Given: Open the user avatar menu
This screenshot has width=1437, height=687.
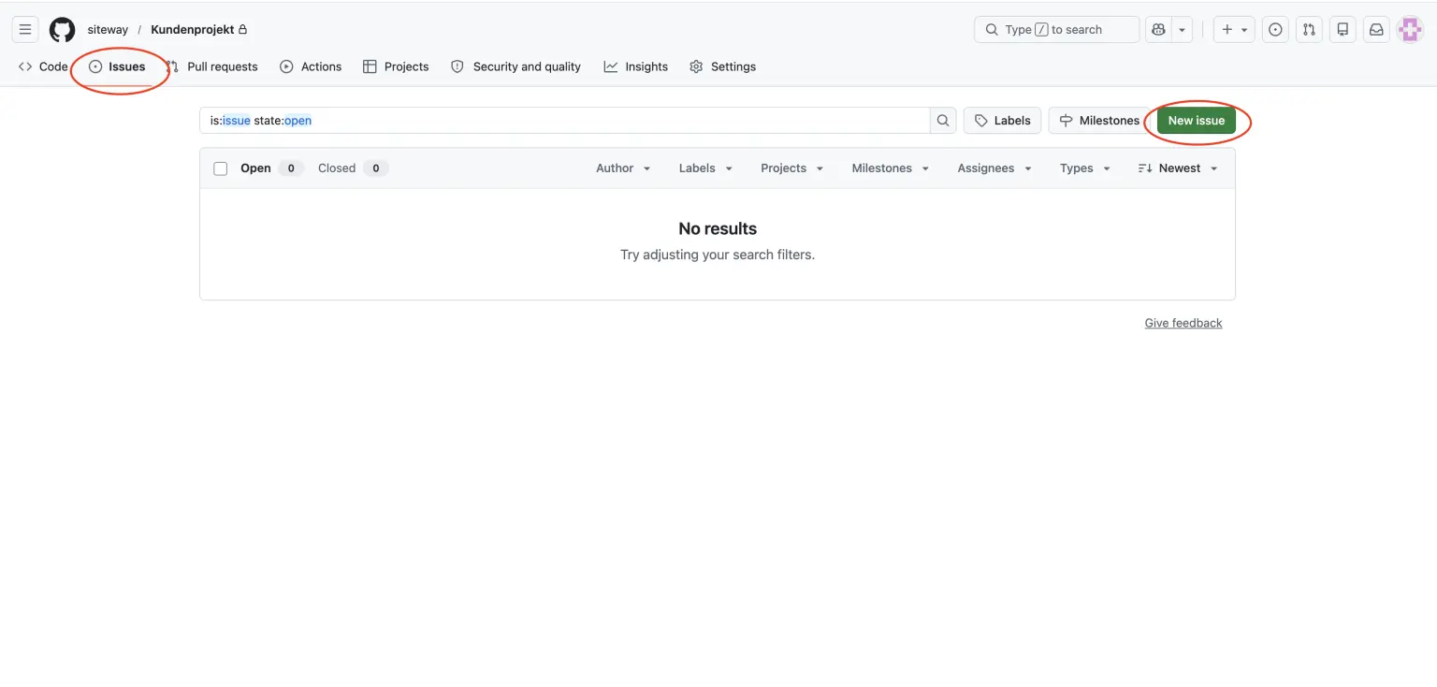Looking at the screenshot, I should [x=1410, y=29].
